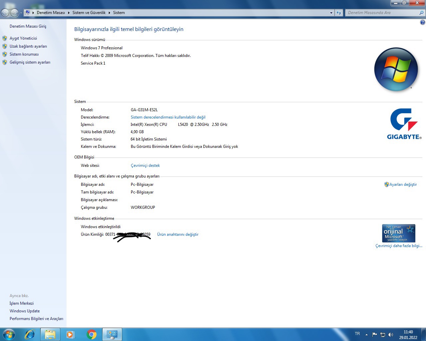Viewport: 426px width, 341px height.
Task: Focus the Denetim Masasında Ara search box
Action: pos(382,13)
